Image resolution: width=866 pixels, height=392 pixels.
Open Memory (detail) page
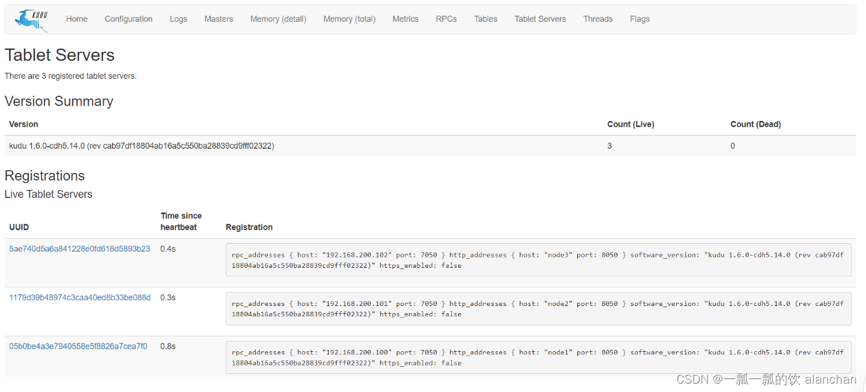[278, 19]
